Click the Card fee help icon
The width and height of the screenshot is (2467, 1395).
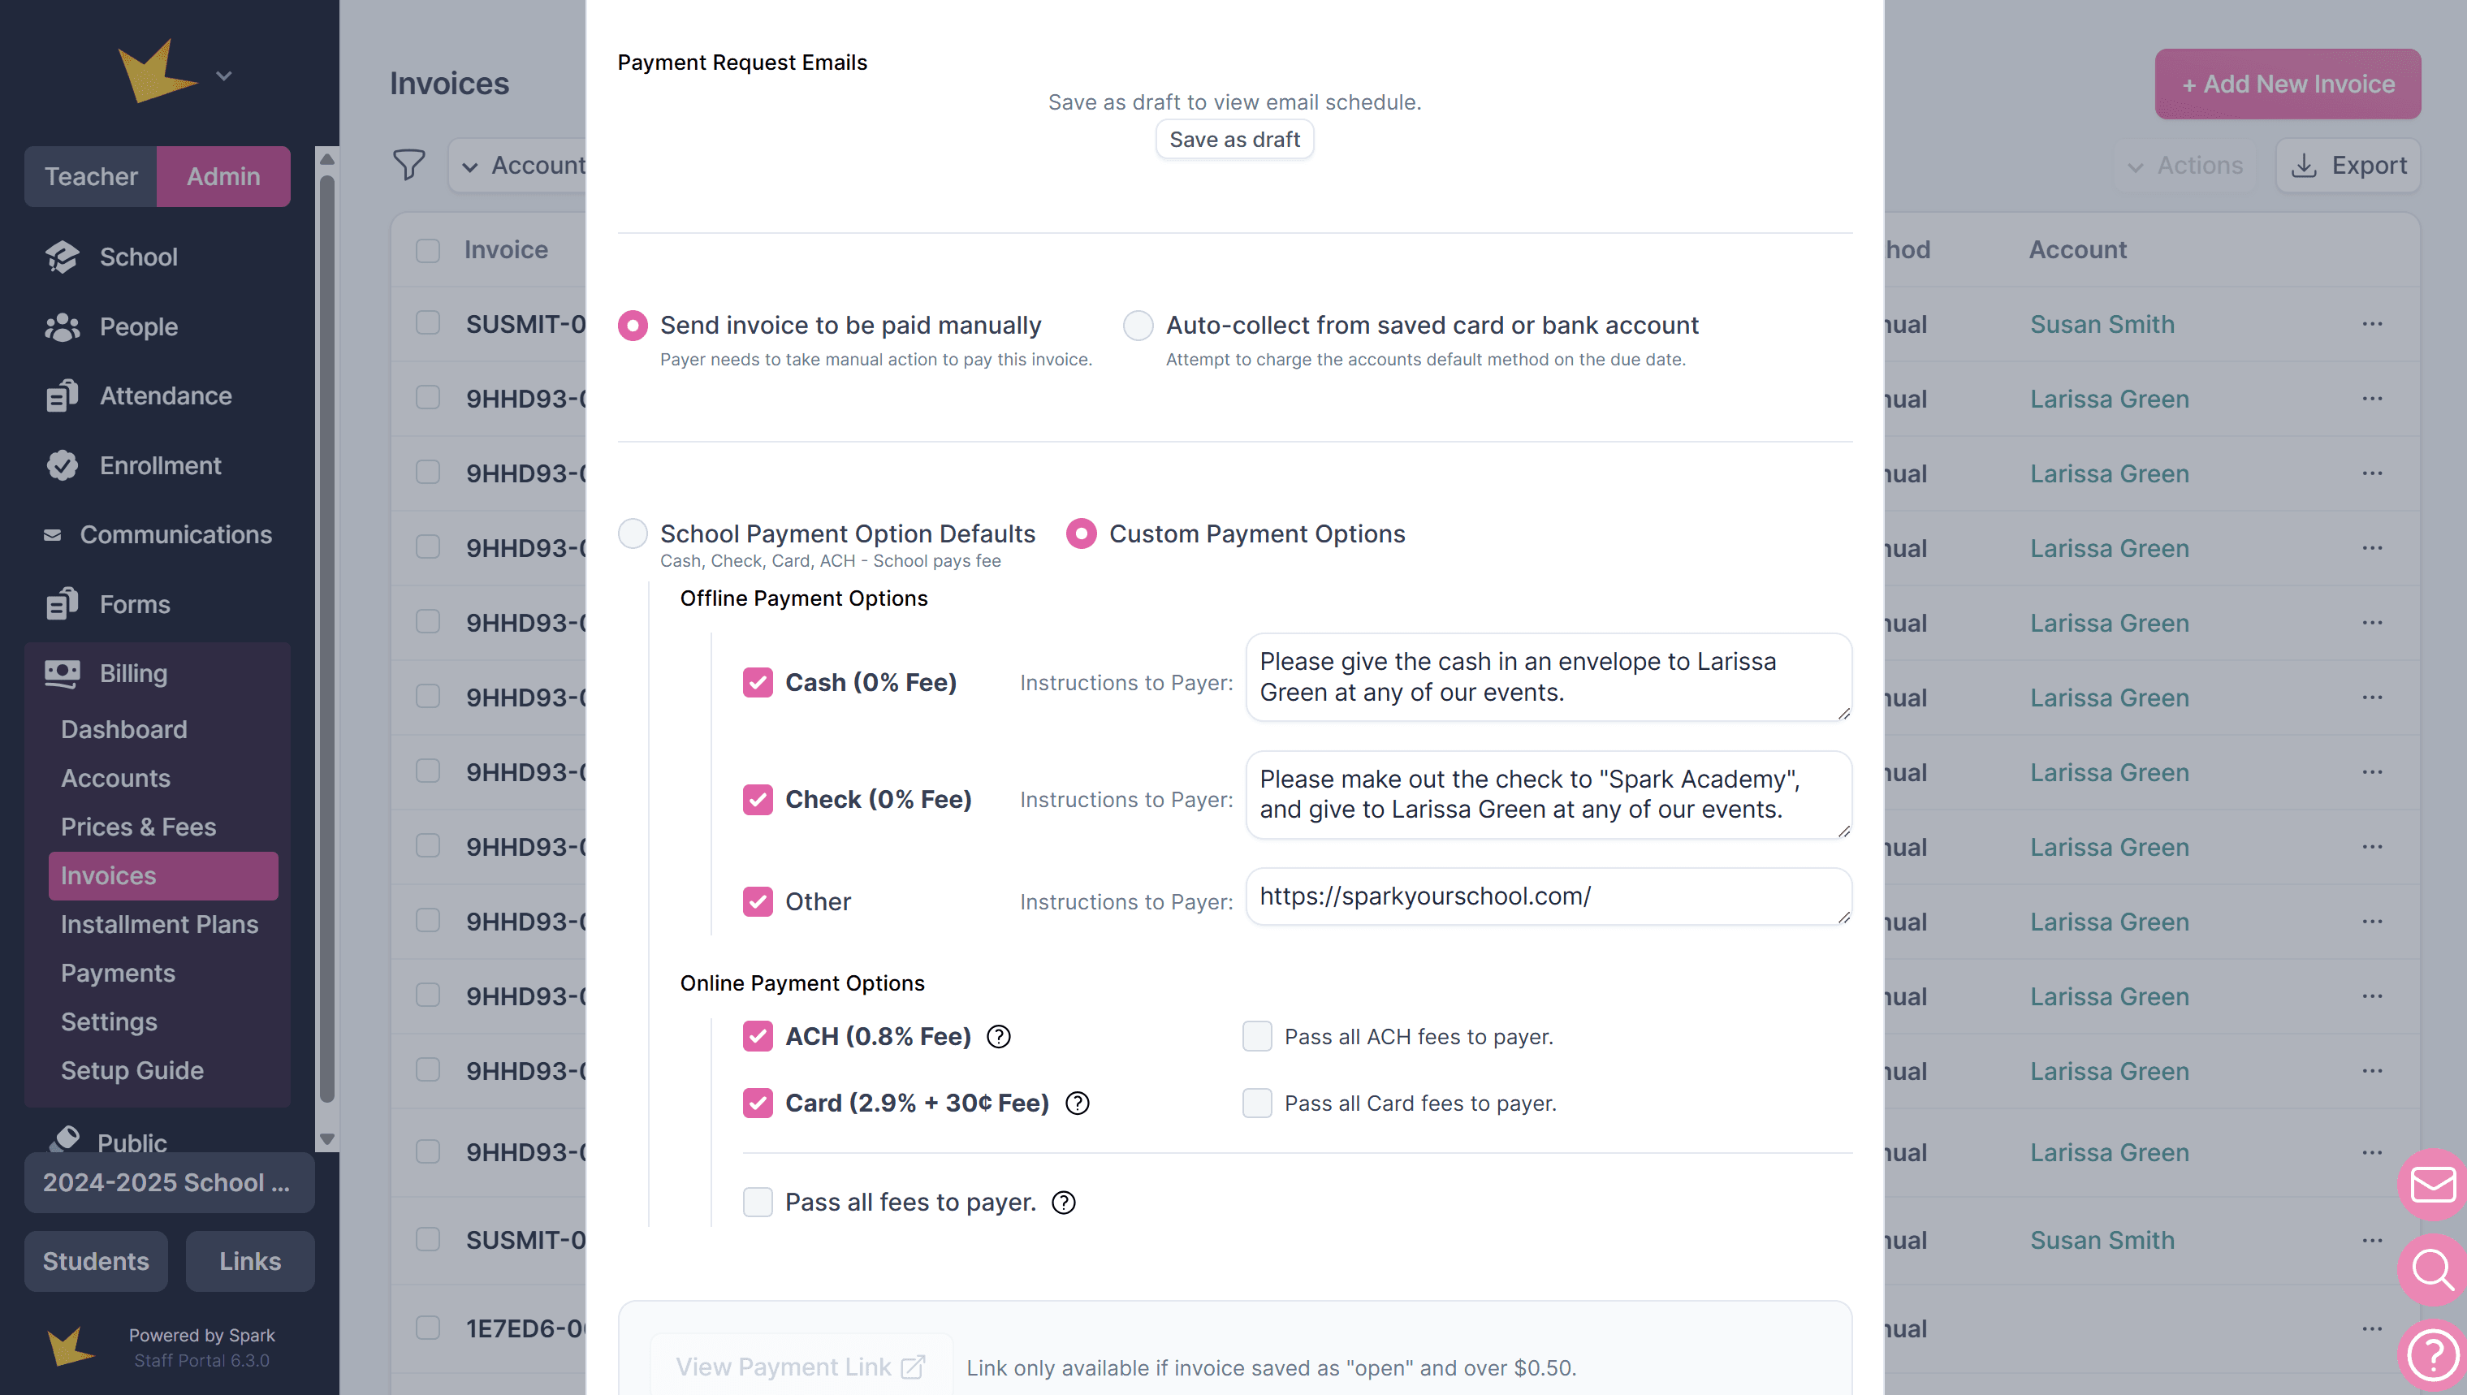click(x=1077, y=1103)
